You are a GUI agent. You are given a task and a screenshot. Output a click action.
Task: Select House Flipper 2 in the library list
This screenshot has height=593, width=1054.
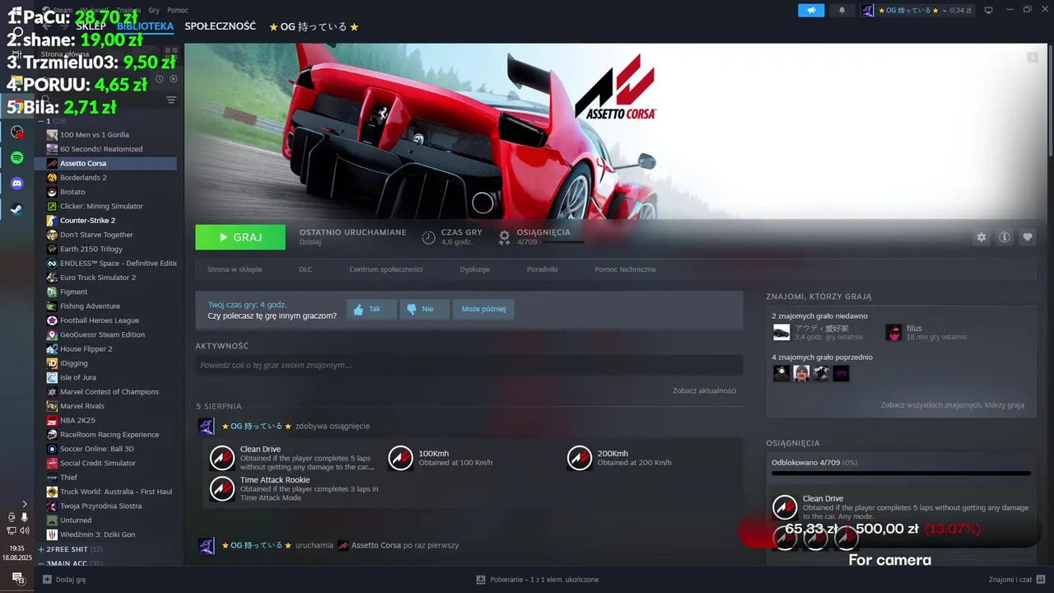point(86,349)
